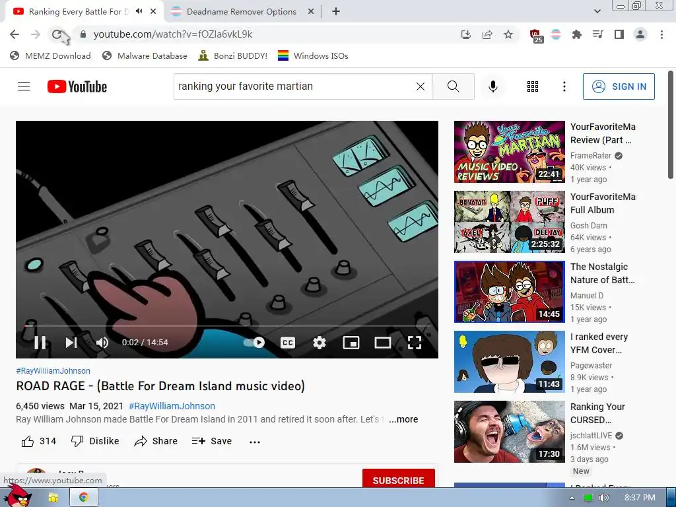Enter fullscreen mode
Image resolution: width=676 pixels, height=507 pixels.
(x=415, y=343)
